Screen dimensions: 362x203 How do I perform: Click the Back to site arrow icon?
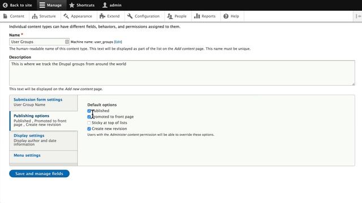point(5,5)
